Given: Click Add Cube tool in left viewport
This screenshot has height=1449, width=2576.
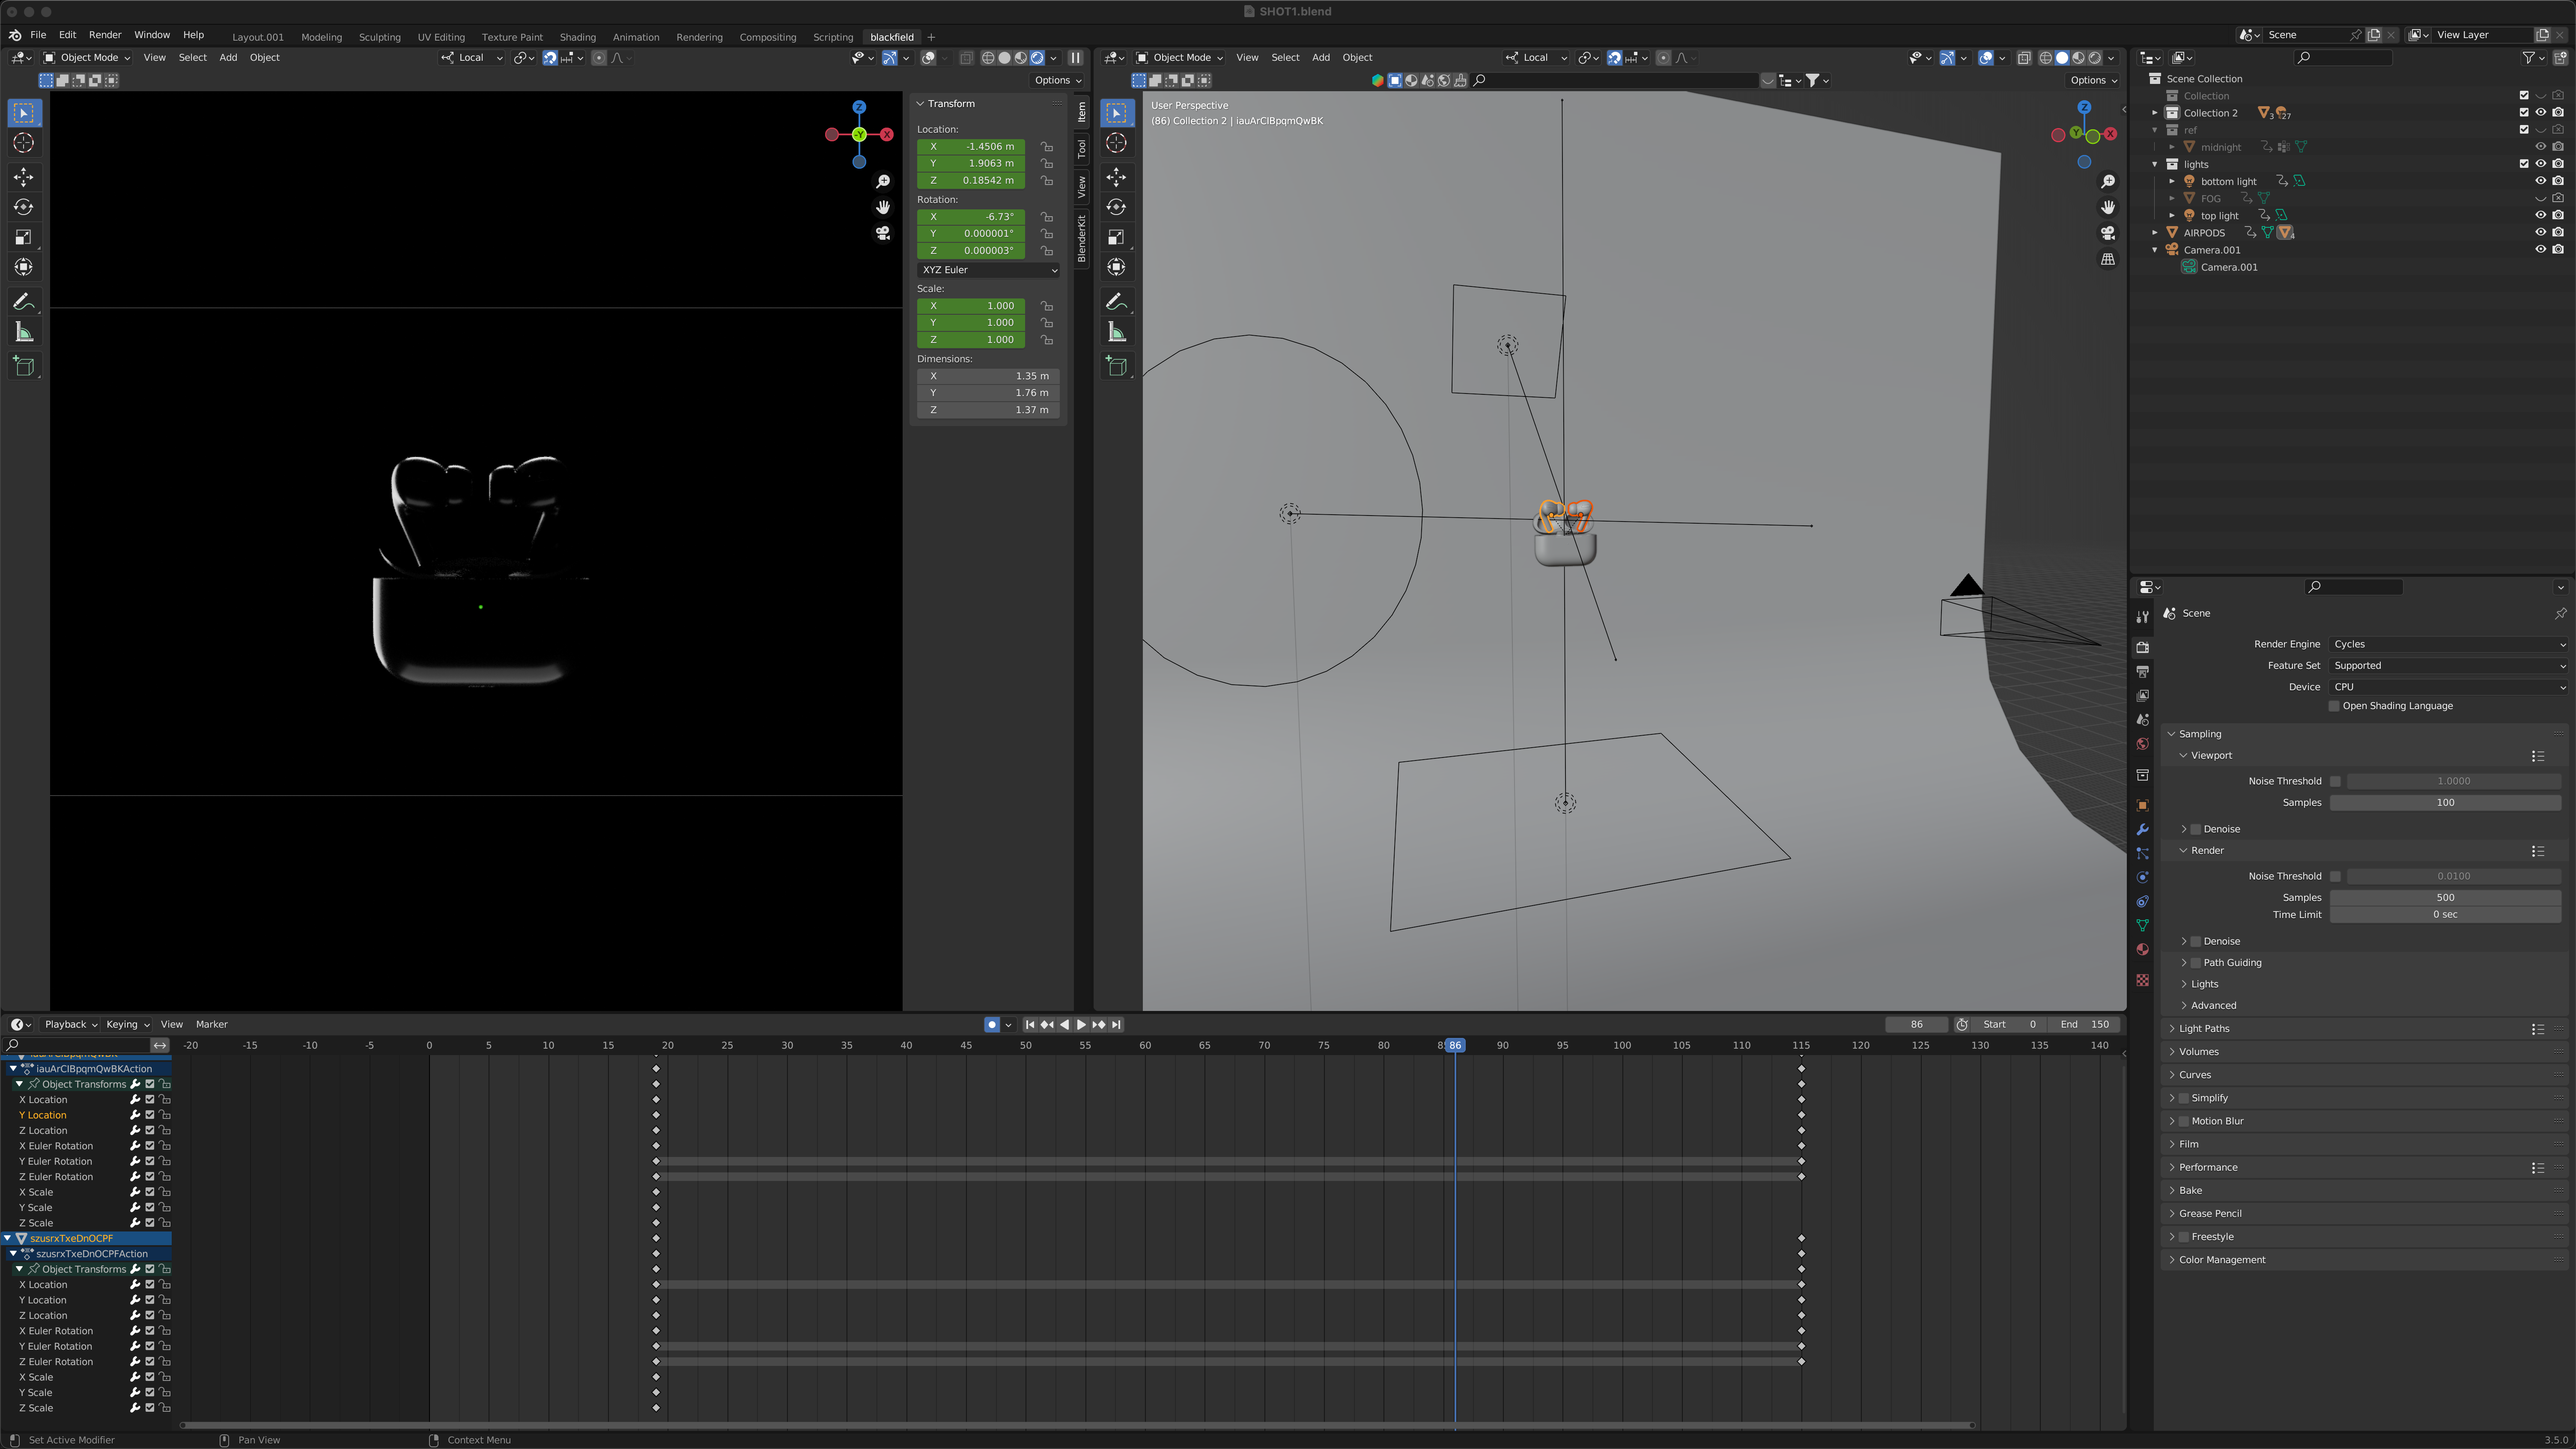Looking at the screenshot, I should (x=24, y=366).
